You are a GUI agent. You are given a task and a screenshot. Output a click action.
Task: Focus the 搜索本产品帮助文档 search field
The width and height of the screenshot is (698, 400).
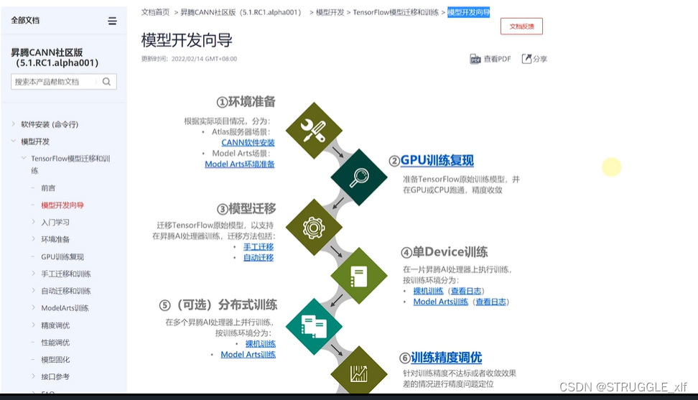click(x=64, y=82)
